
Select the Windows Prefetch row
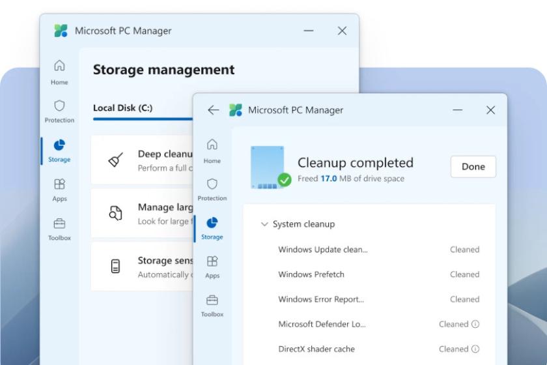tap(378, 274)
